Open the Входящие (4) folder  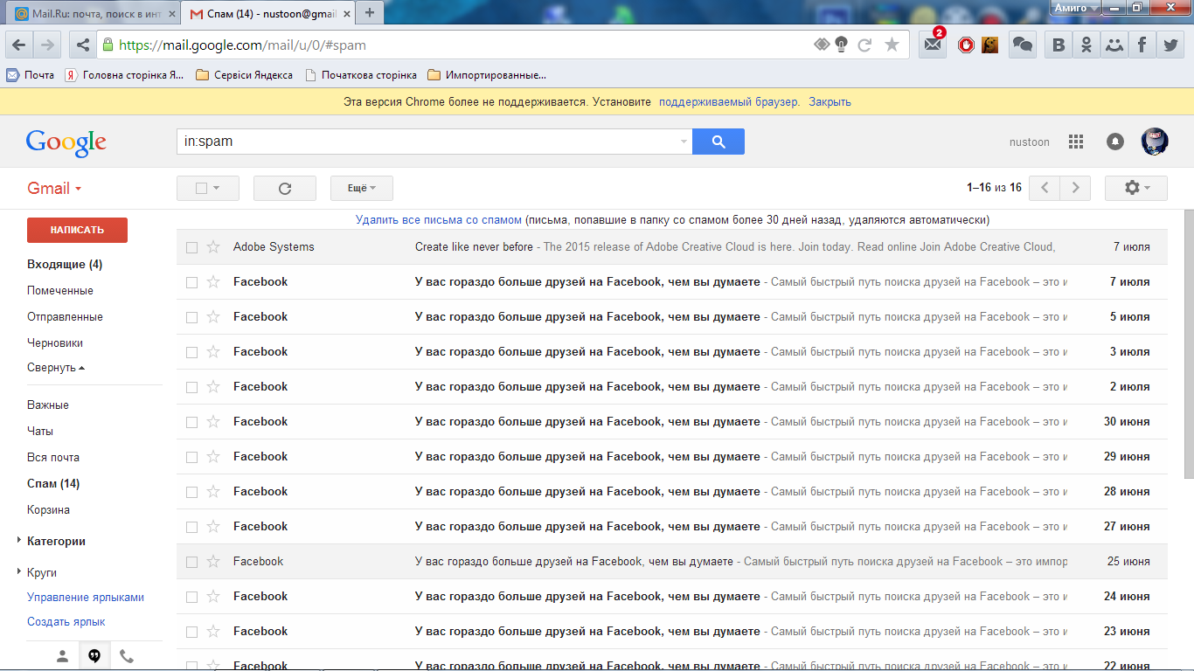65,264
